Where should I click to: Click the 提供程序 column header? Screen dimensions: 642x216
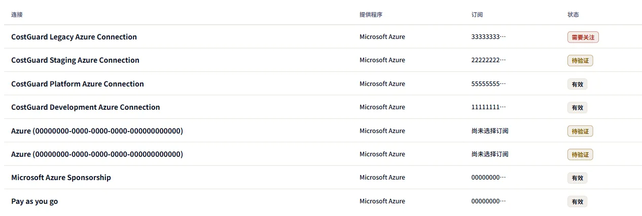pos(371,15)
